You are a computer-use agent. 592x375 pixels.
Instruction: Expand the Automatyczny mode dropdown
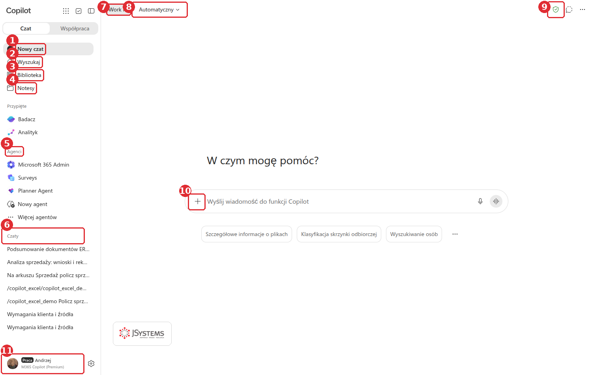159,9
